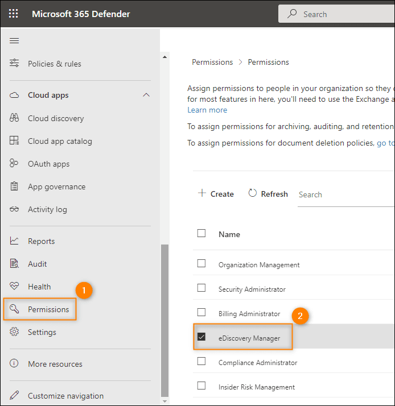Click the Health heart icon
395x406 pixels.
[15, 287]
